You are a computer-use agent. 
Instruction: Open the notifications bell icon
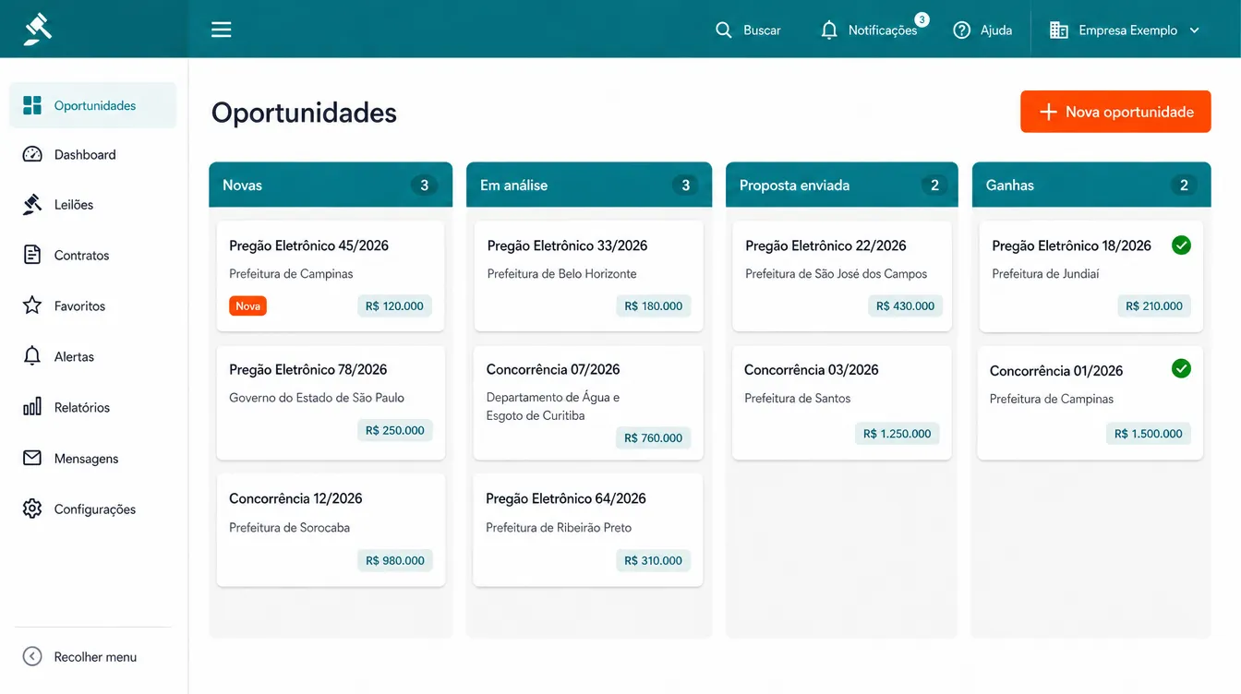829,30
